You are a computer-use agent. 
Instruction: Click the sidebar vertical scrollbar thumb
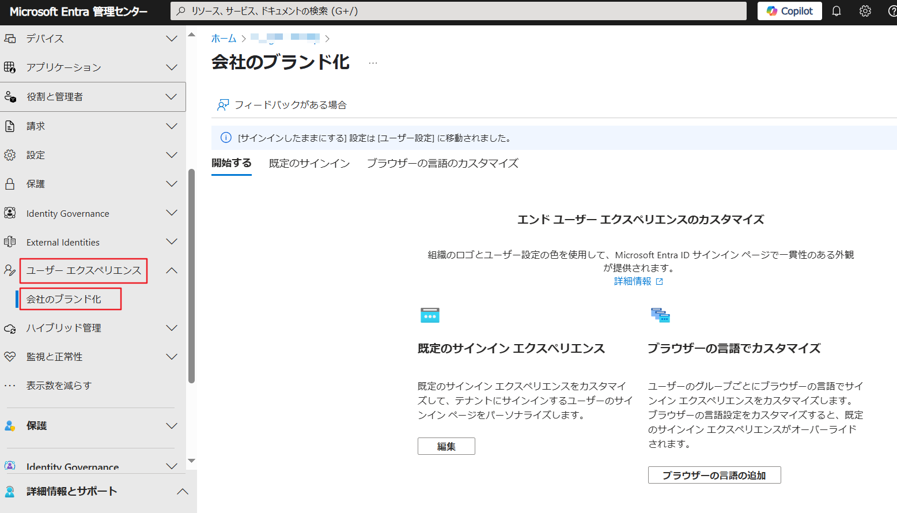(192, 276)
